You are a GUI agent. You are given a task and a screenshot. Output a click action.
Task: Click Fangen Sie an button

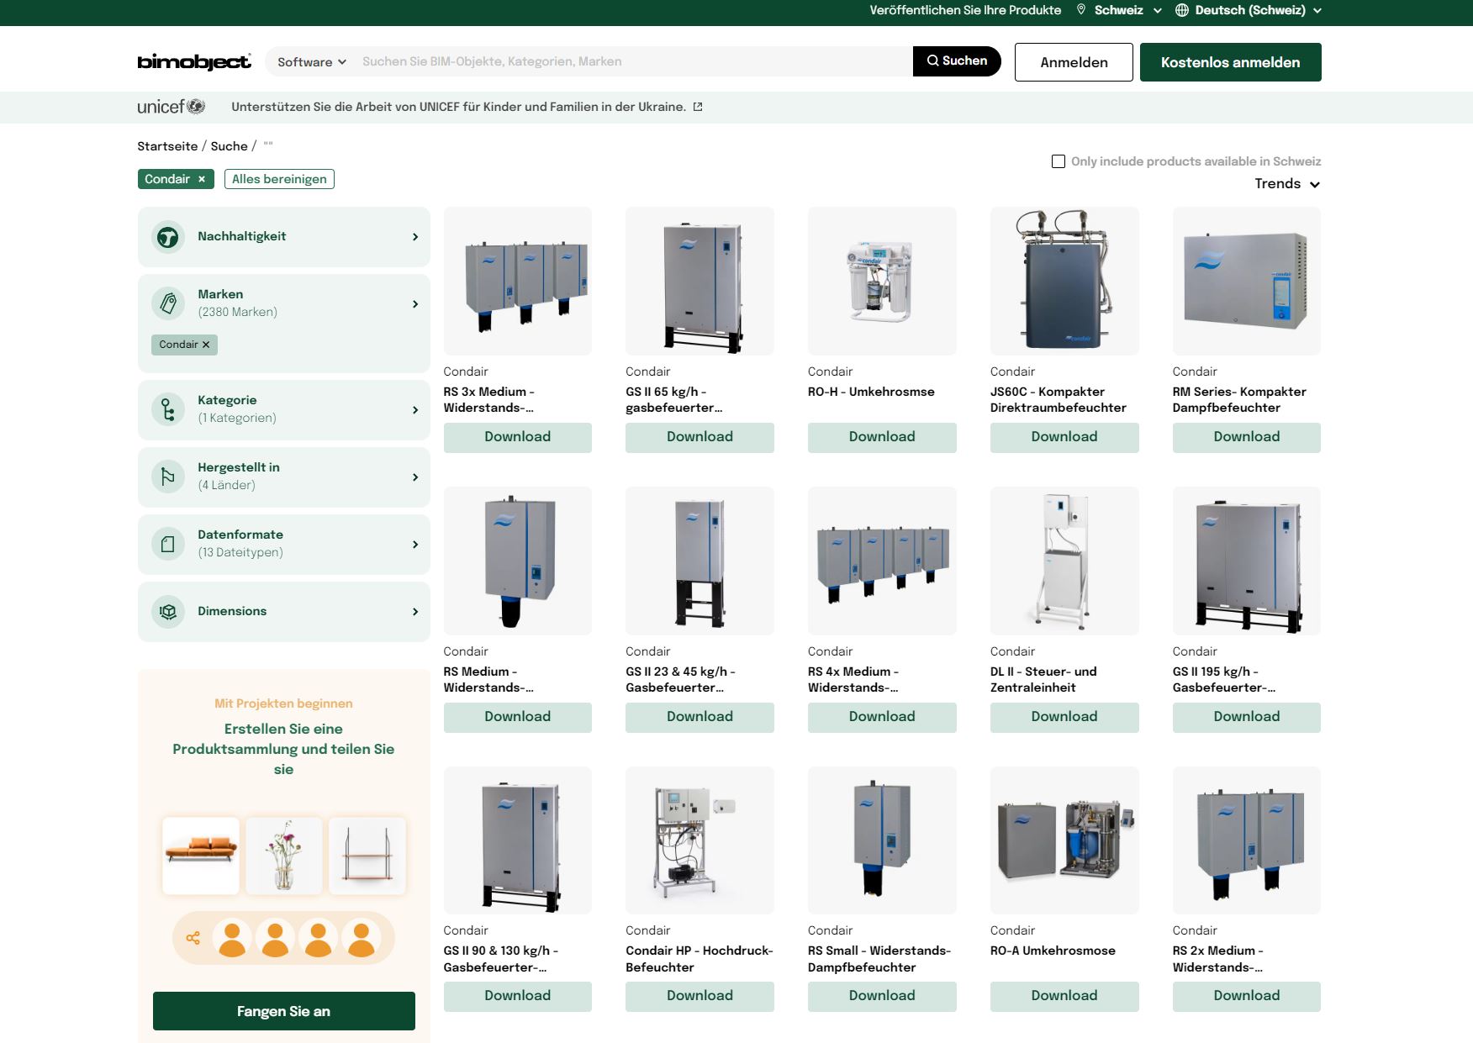(284, 1011)
